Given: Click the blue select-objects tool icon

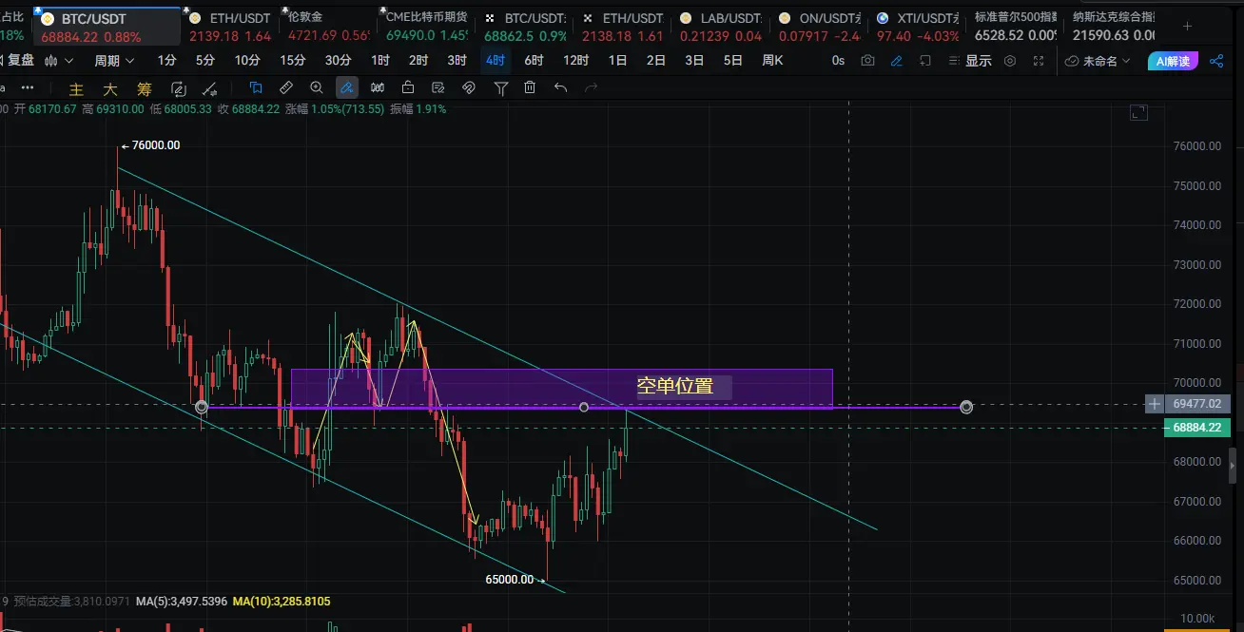Looking at the screenshot, I should click(x=255, y=87).
